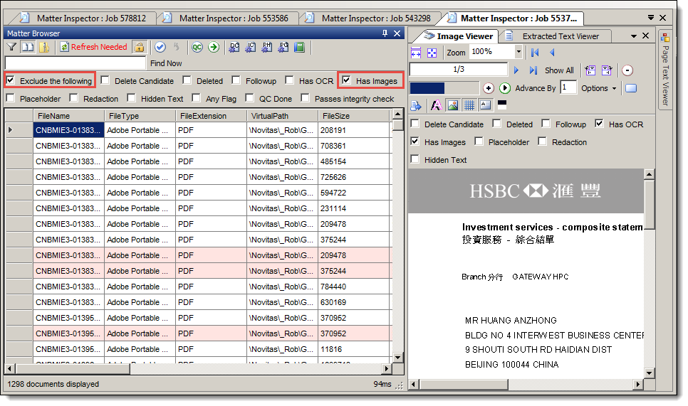Jump to the last page in Image Viewer
The width and height of the screenshot is (688, 406).
tap(533, 70)
